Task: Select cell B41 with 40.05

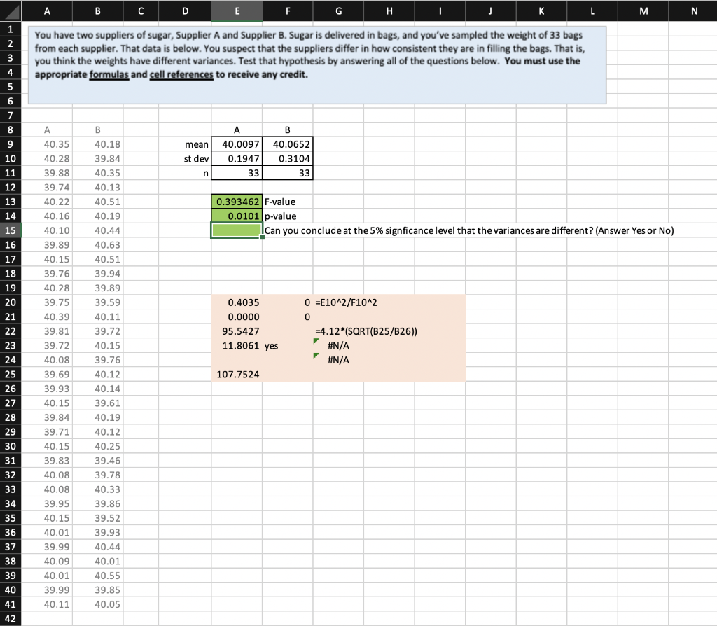Action: pyautogui.click(x=98, y=604)
